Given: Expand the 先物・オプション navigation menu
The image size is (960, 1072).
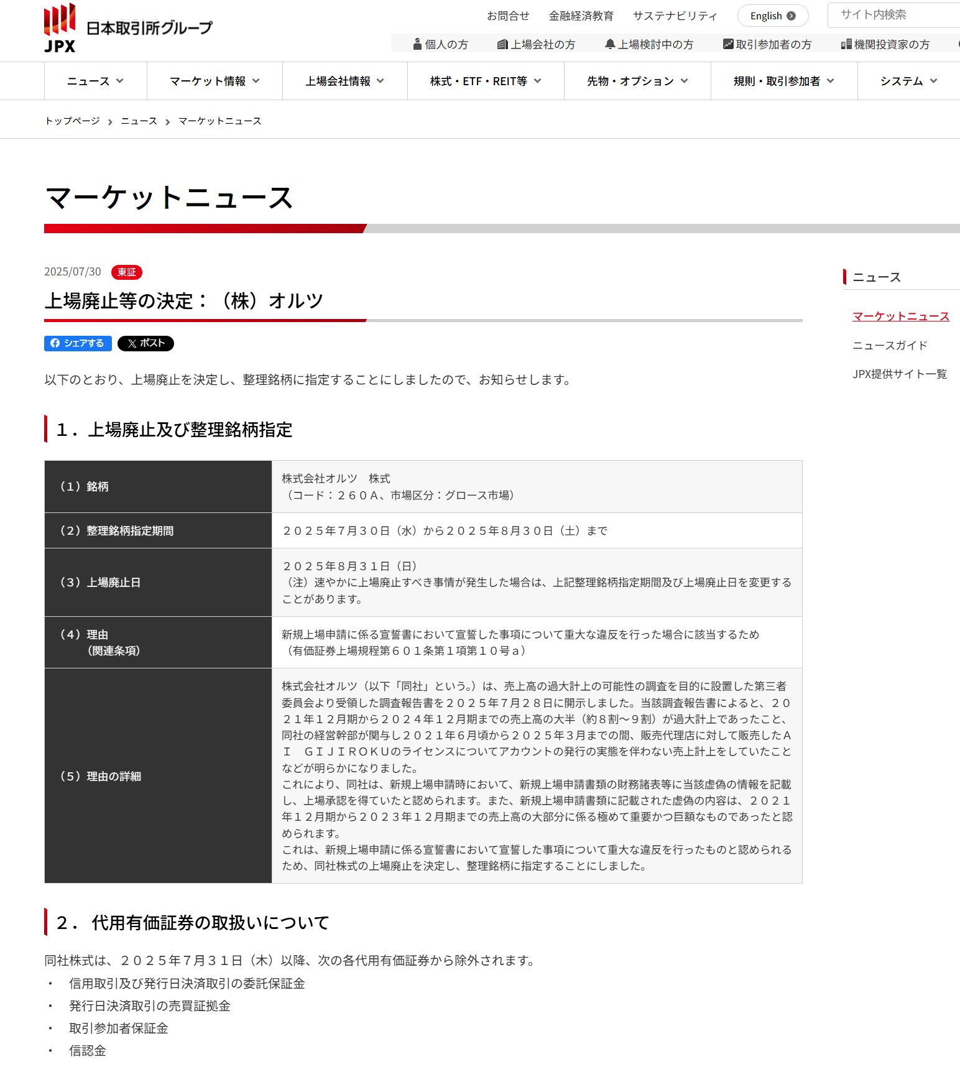Looking at the screenshot, I should 637,81.
